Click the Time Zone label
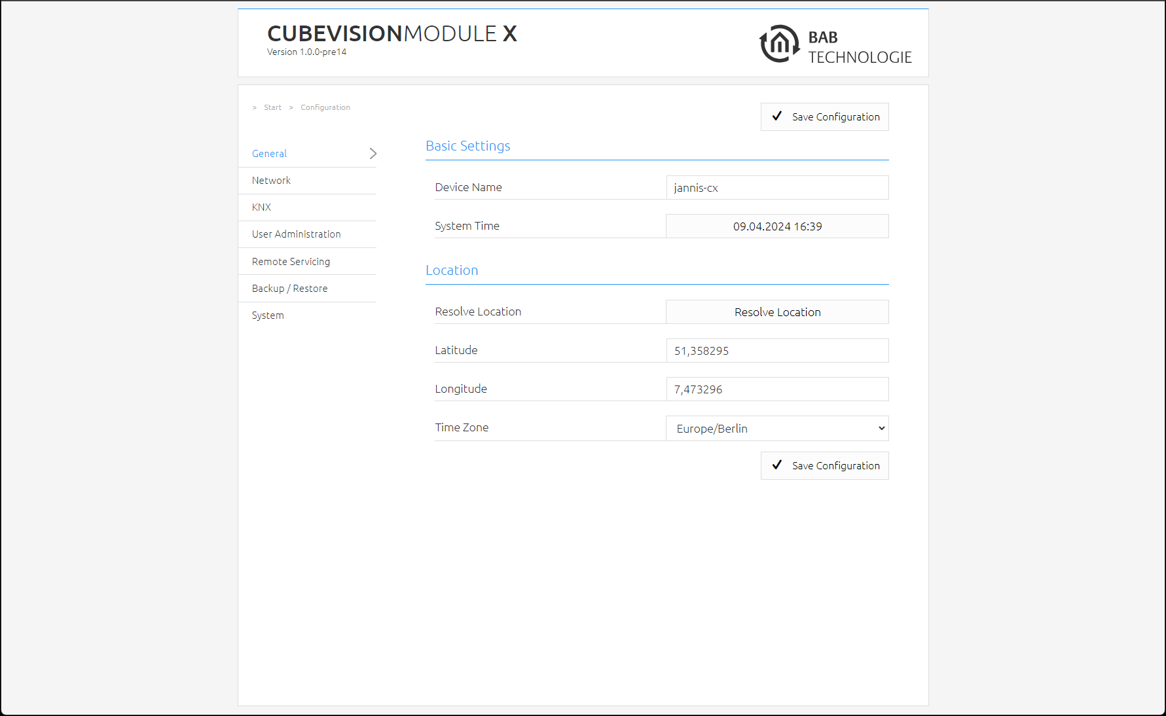This screenshot has height=716, width=1166. pos(462,427)
